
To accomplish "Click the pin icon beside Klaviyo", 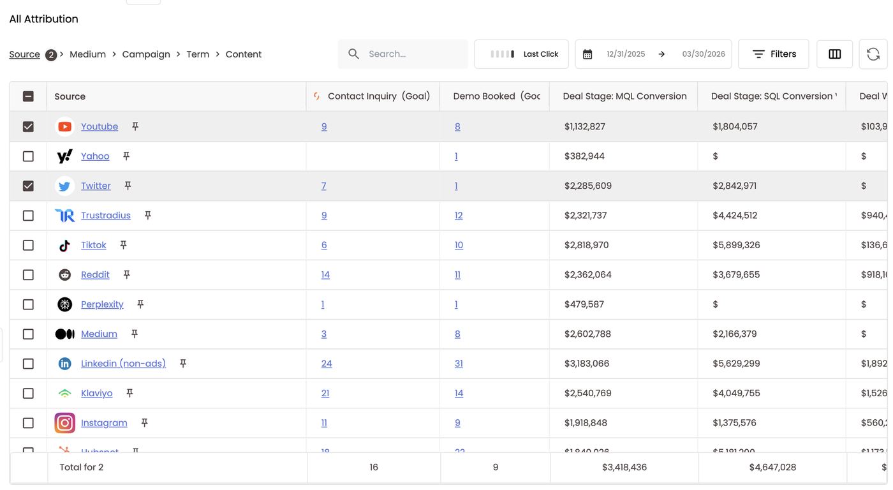I will [129, 393].
